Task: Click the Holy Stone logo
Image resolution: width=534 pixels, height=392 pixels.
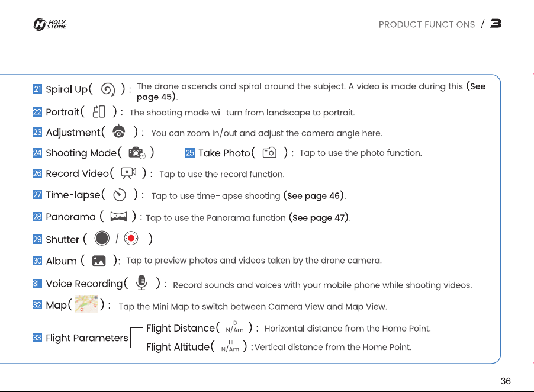Action: pos(50,24)
